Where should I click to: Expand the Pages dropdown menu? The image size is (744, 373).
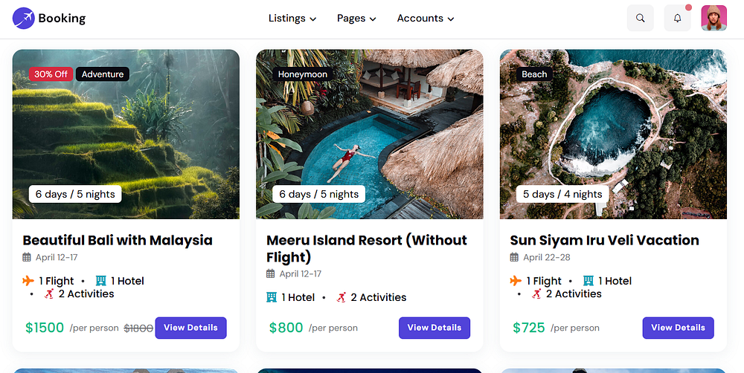pos(356,19)
